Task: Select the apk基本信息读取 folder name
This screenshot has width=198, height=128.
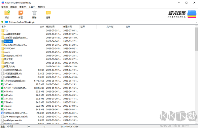Action: pyautogui.click(x=13, y=34)
